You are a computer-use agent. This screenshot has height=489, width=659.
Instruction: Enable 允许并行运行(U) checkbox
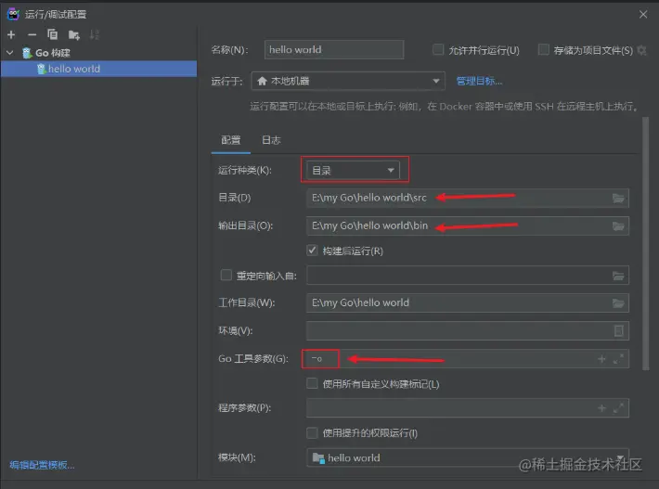(x=438, y=49)
